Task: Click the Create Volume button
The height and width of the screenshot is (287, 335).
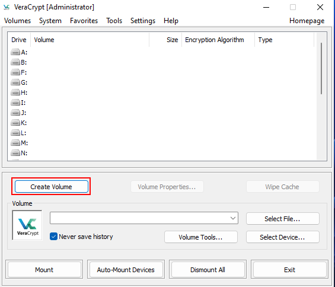Action: coord(51,187)
